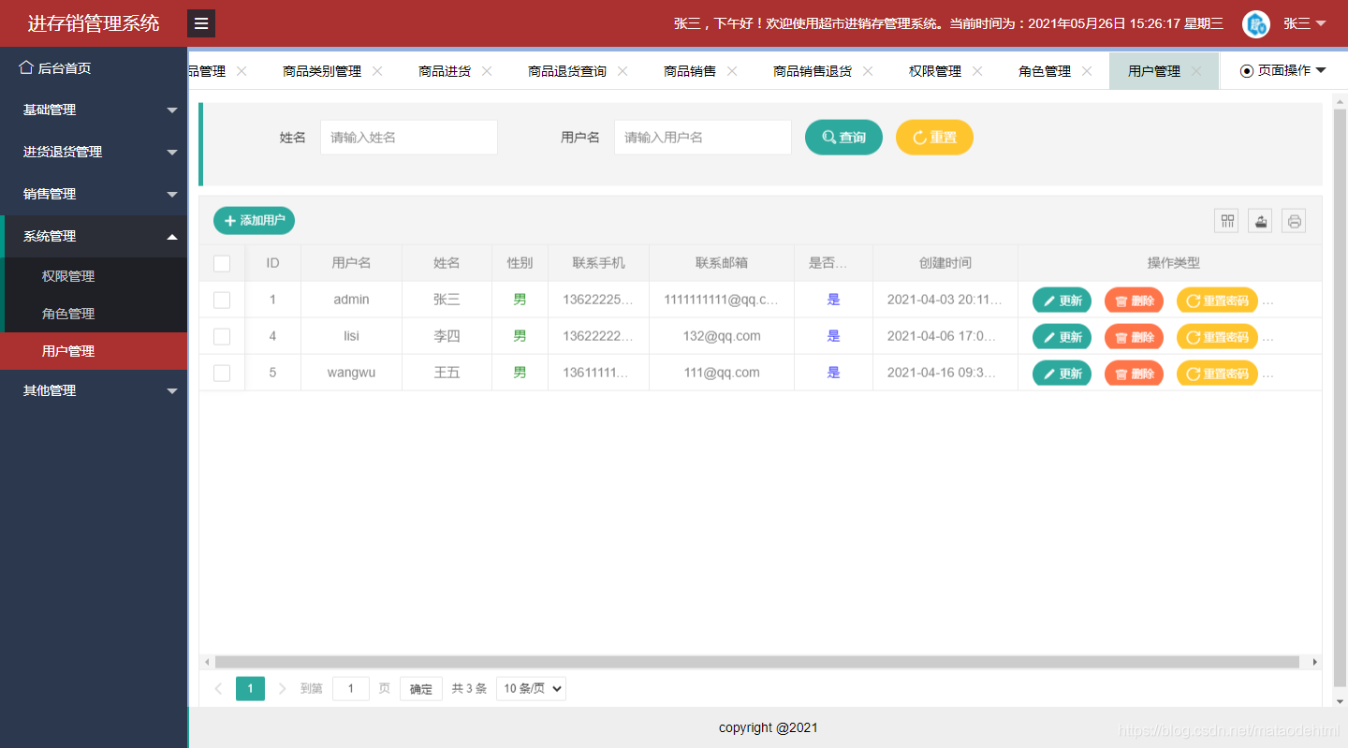Screen dimensions: 1348x748
Task: Close the 商品退货查询 tab
Action: click(623, 70)
